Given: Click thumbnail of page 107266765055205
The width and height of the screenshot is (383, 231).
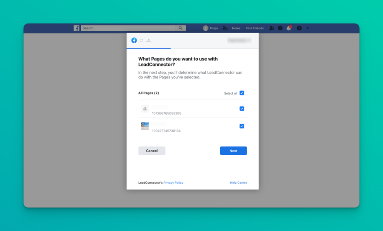Looking at the screenshot, I should (x=145, y=109).
